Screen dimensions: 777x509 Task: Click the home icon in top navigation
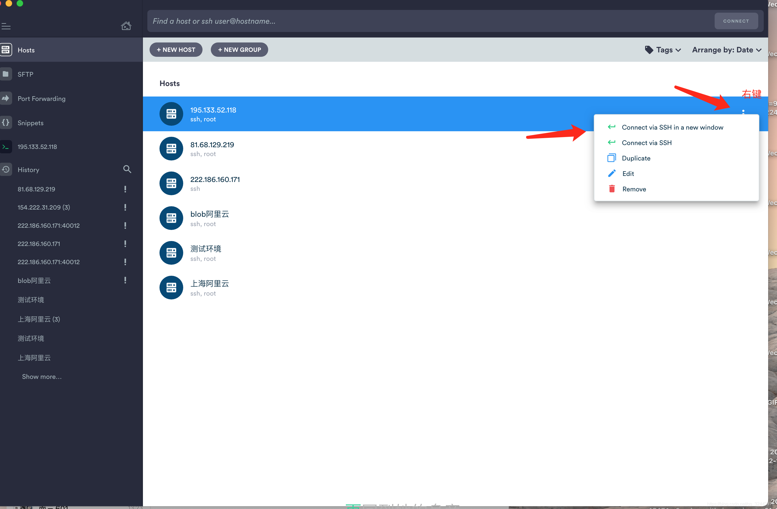coord(126,26)
